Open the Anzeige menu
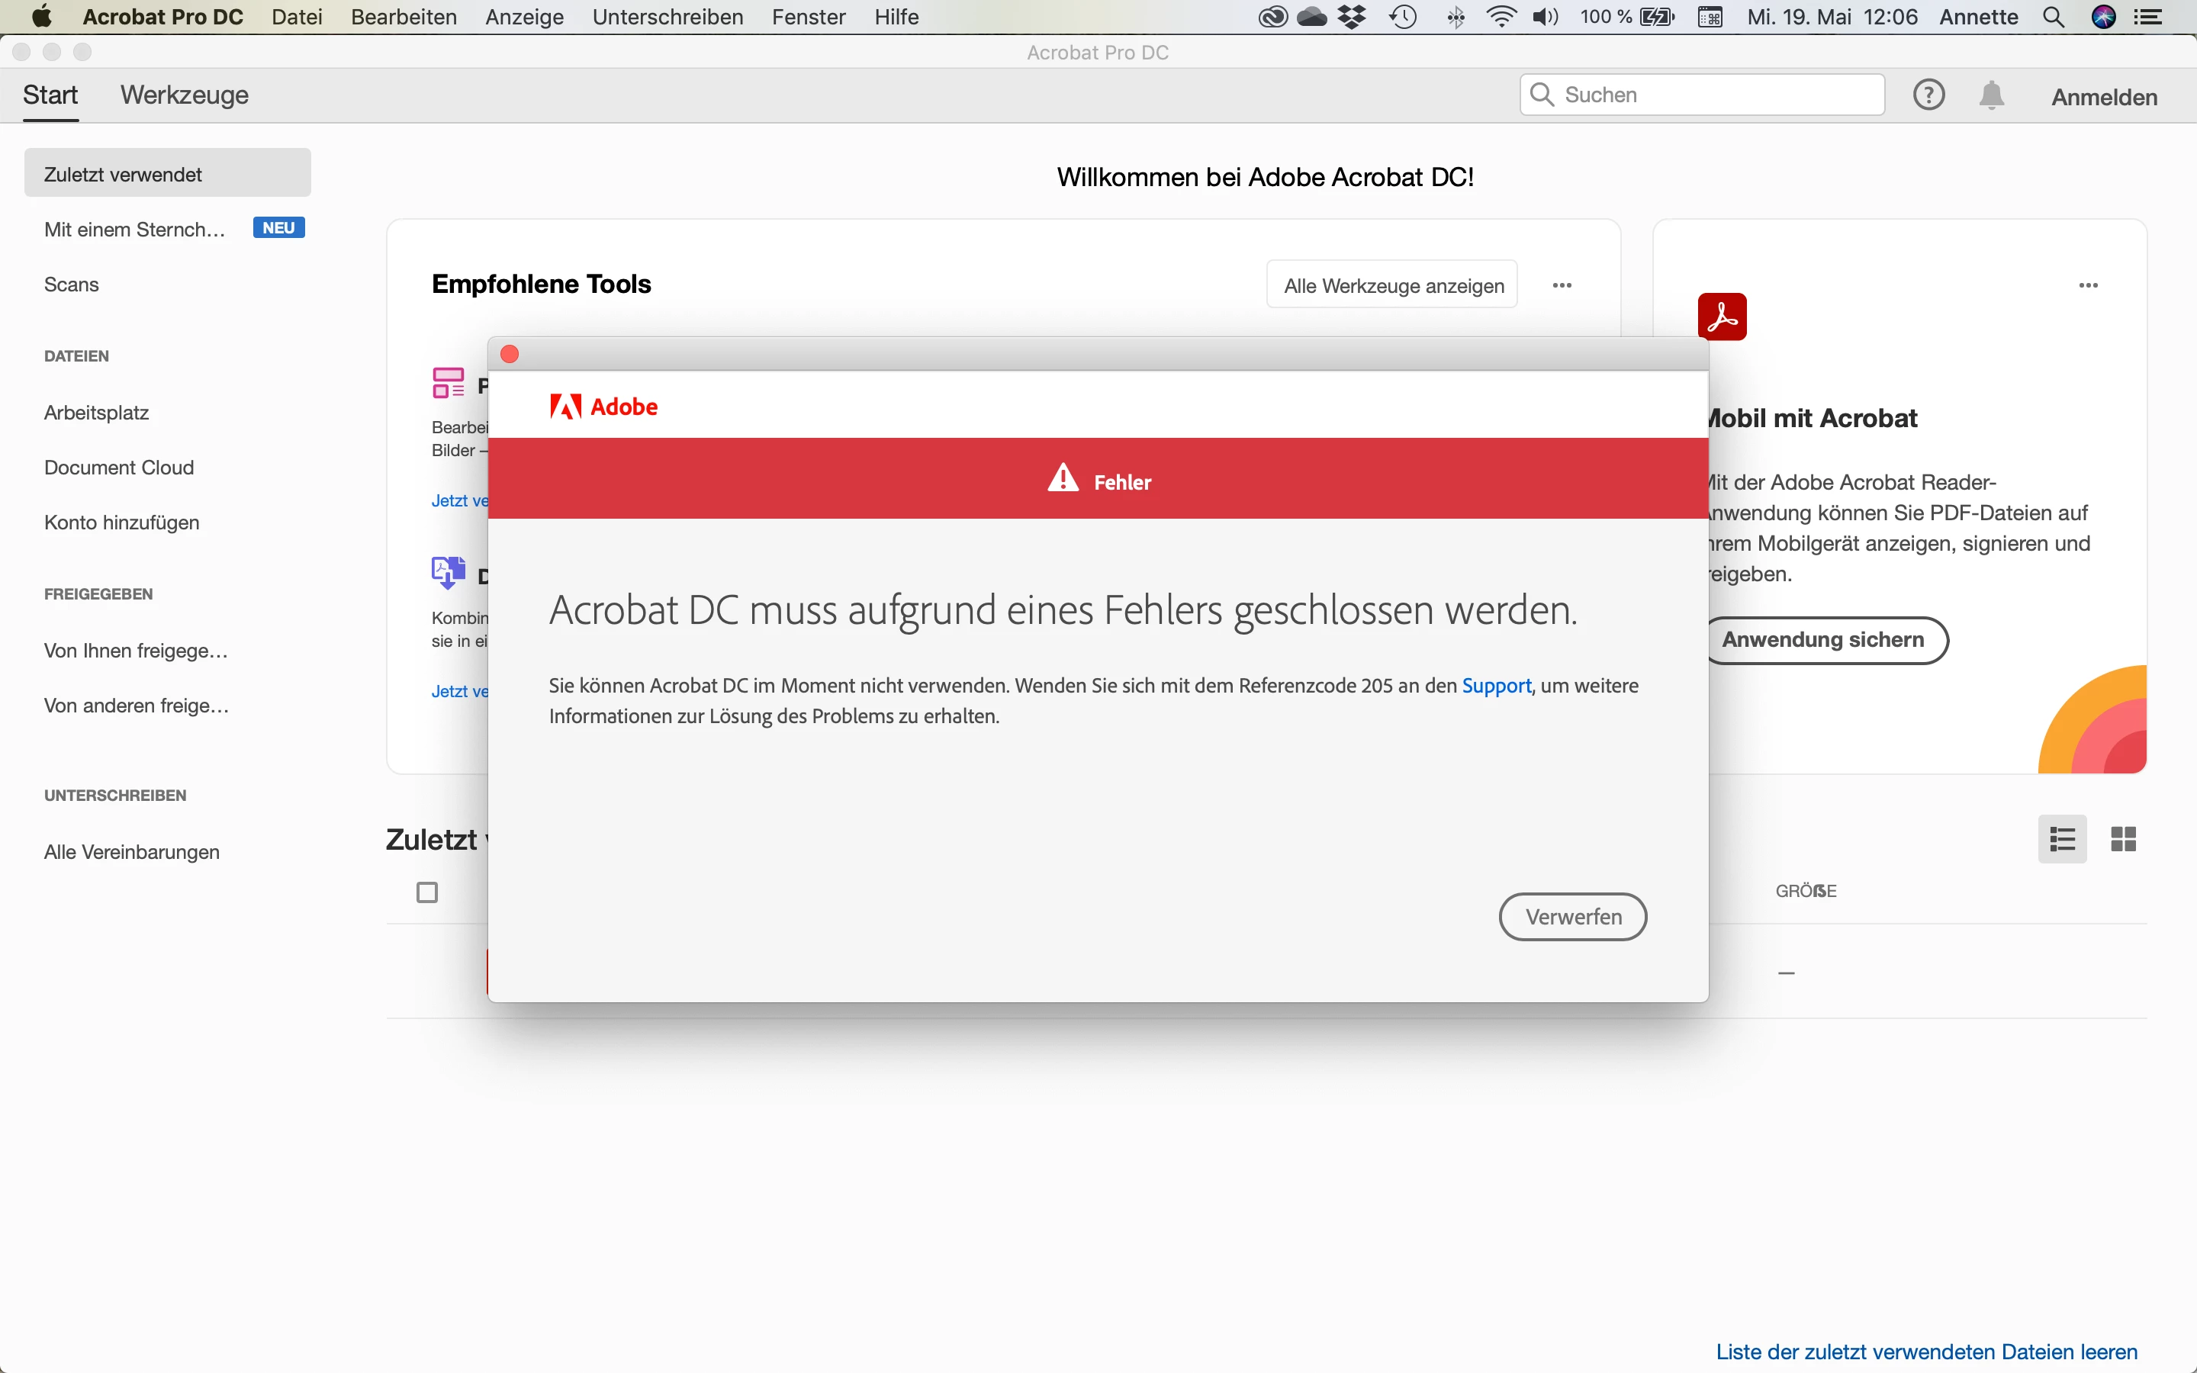This screenshot has height=1373, width=2197. 525,16
